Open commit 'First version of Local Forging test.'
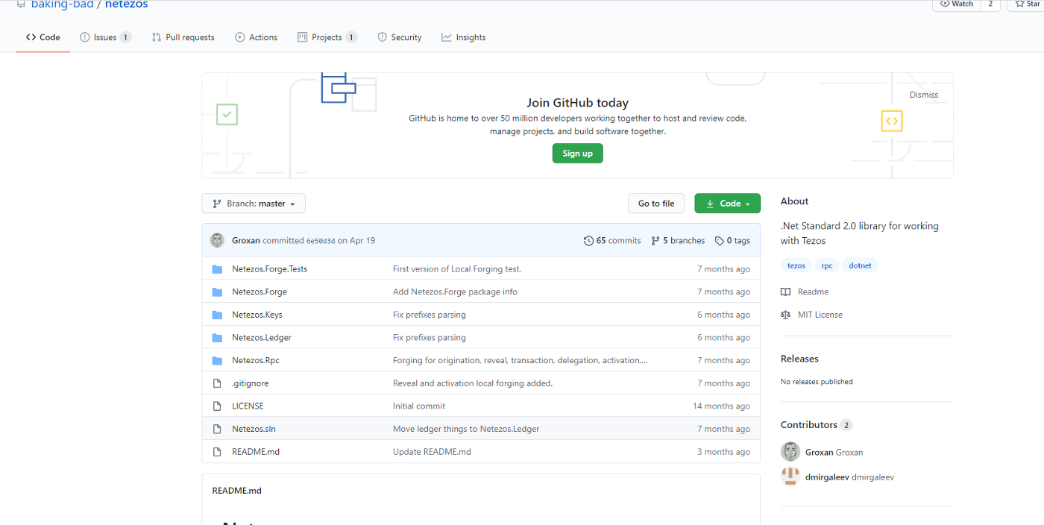The height and width of the screenshot is (525, 1044). pos(457,269)
